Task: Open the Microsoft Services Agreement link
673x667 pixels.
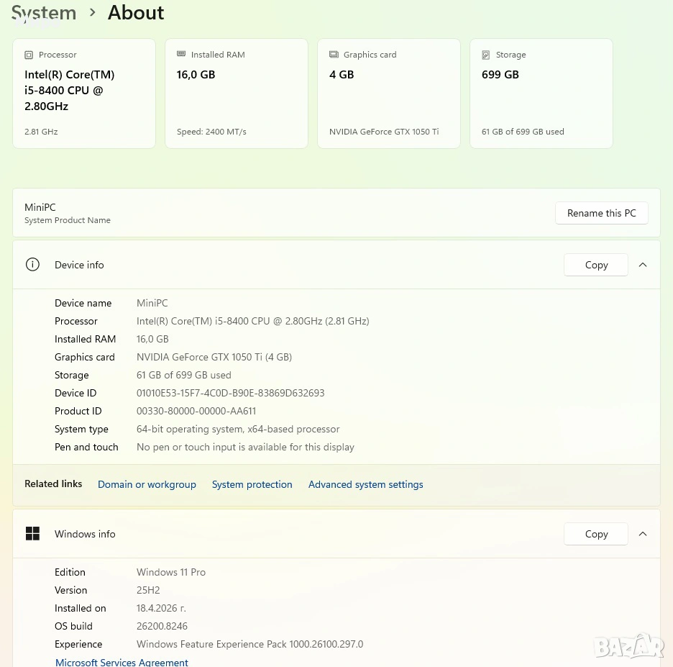Action: [122, 662]
